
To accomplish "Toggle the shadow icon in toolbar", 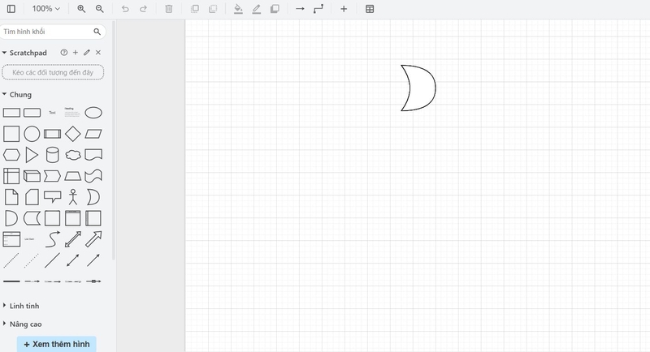I will tap(275, 9).
